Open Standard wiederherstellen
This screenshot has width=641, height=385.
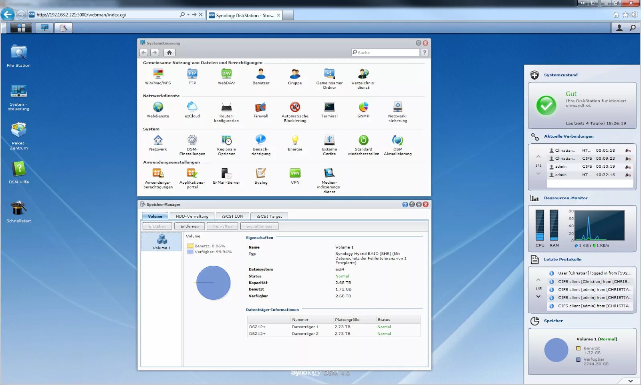pyautogui.click(x=363, y=145)
